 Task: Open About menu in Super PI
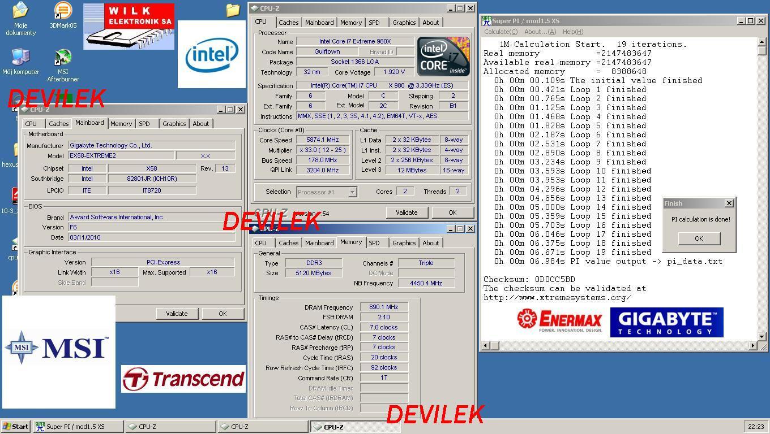tap(540, 32)
